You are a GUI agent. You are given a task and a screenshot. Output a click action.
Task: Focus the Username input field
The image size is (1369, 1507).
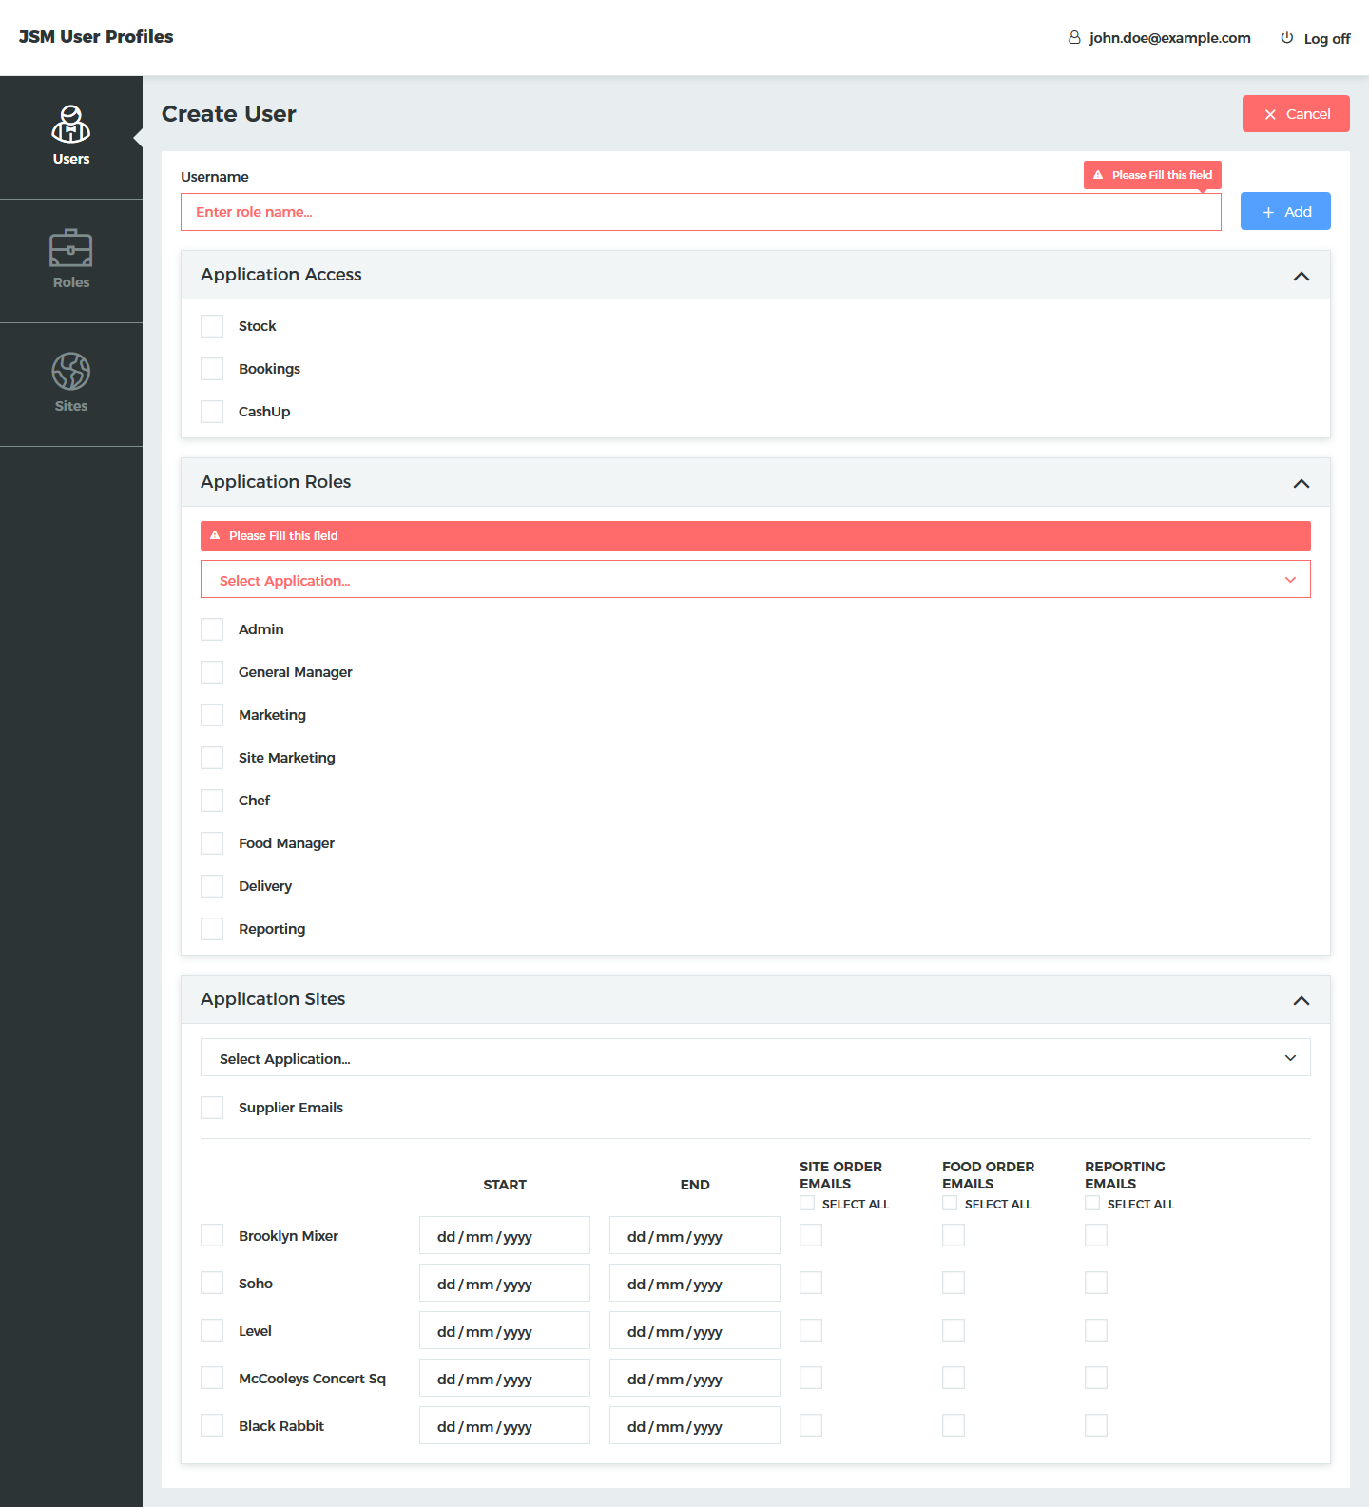pos(701,212)
